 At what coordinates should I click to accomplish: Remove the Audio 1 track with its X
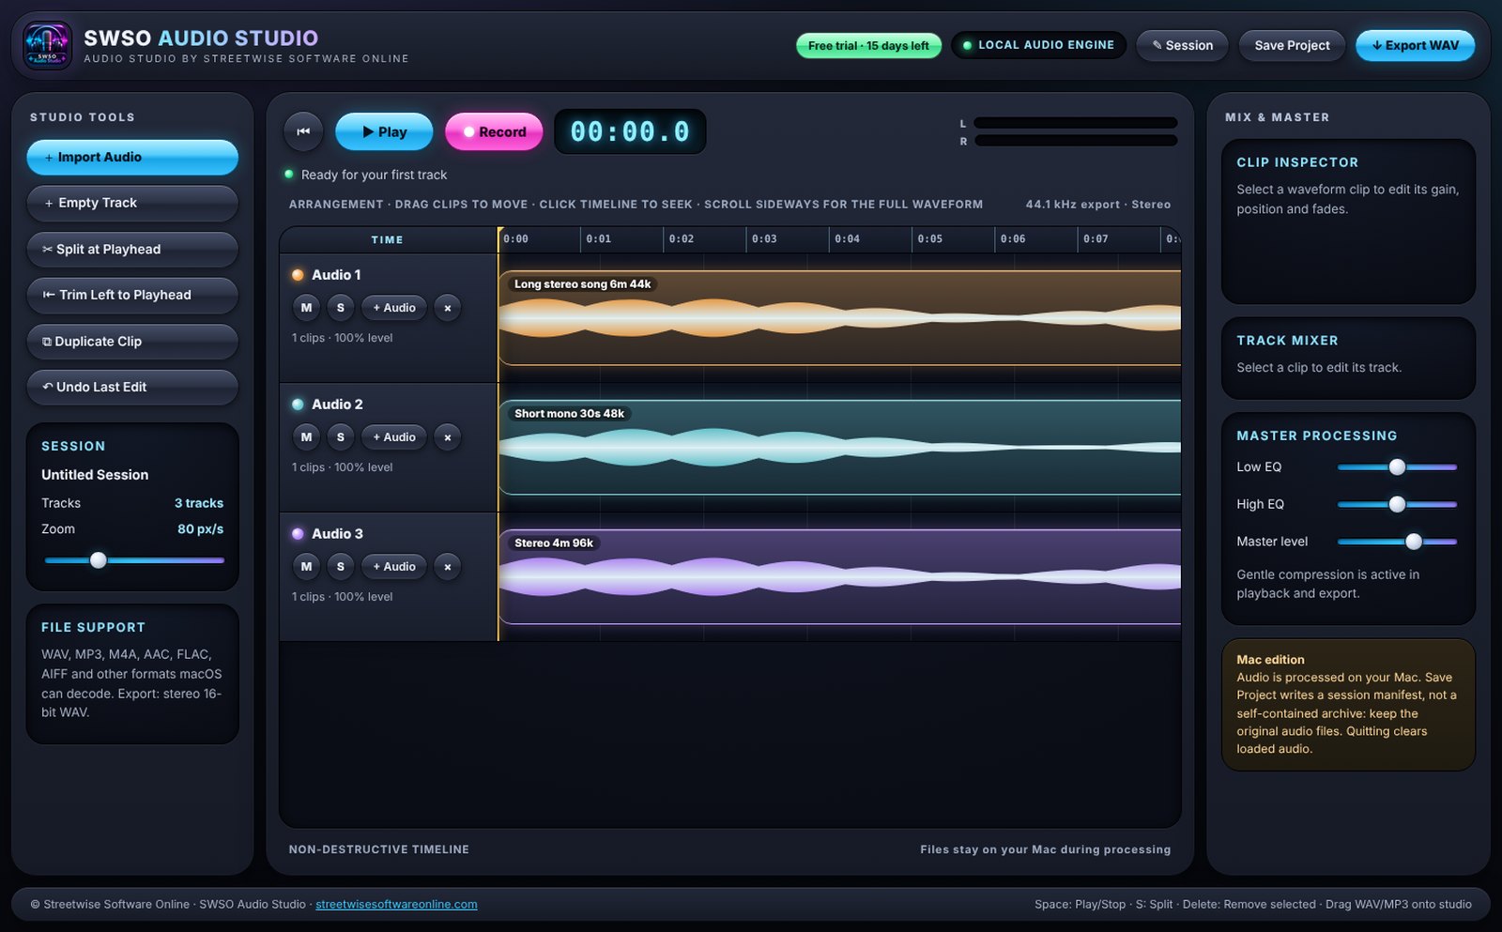pos(448,308)
